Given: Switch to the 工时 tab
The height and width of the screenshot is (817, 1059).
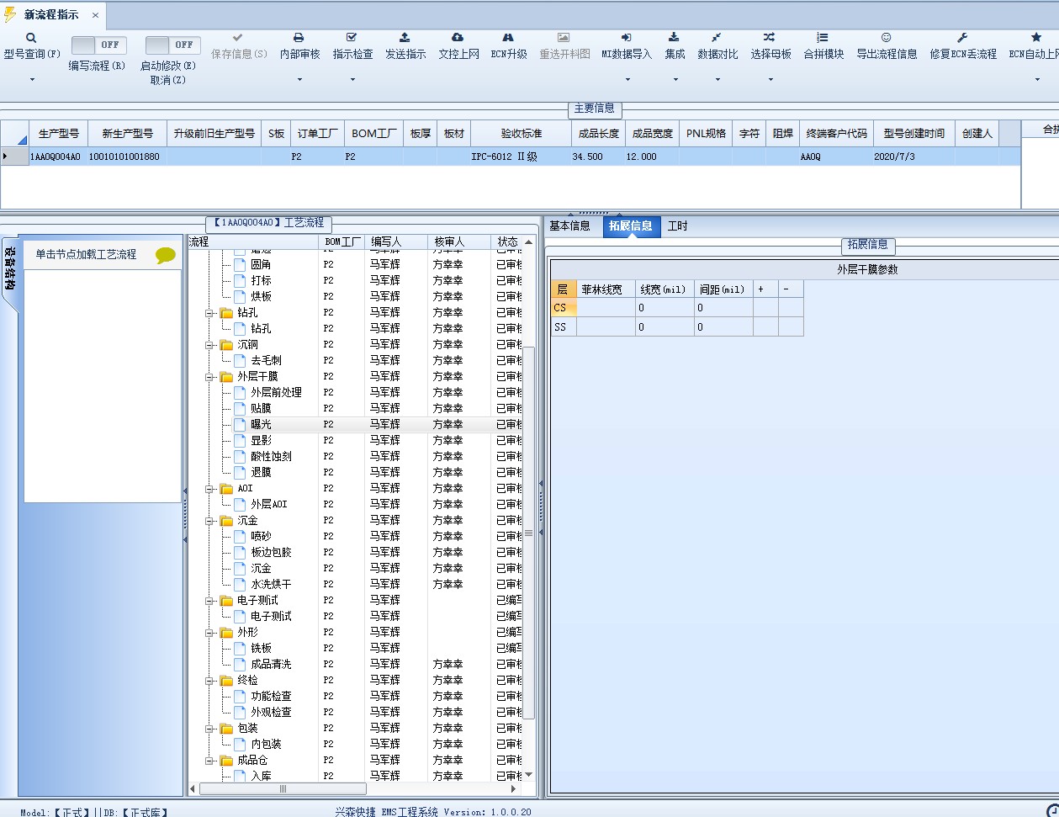Looking at the screenshot, I should [x=677, y=226].
